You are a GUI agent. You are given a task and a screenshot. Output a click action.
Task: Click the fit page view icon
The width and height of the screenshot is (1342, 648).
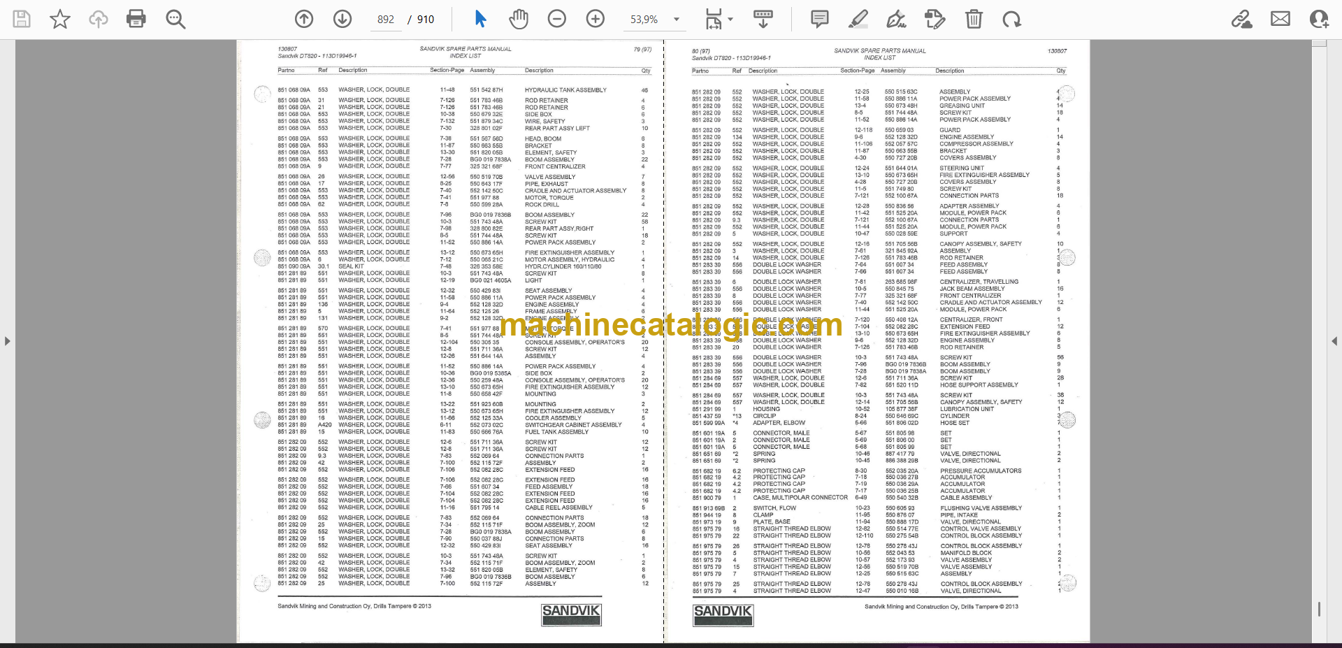713,19
